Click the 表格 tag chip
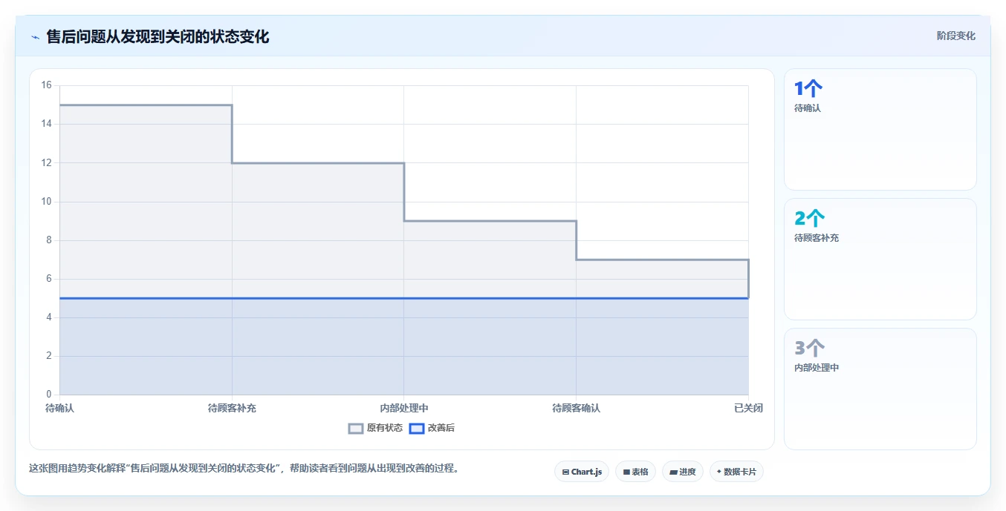The height and width of the screenshot is (511, 1006). [635, 472]
